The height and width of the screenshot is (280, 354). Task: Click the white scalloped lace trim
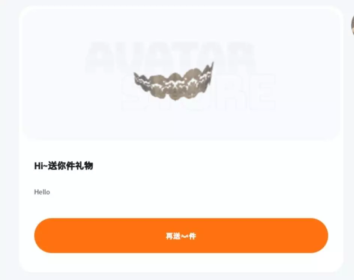174,84
